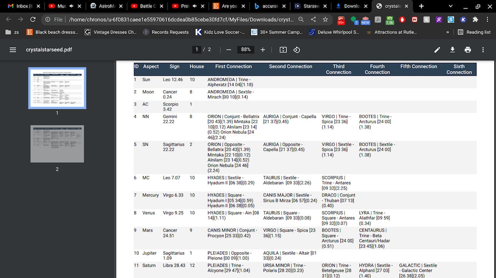496x278 pixels.
Task: Open the Records Requests bookmark
Action: point(166,32)
